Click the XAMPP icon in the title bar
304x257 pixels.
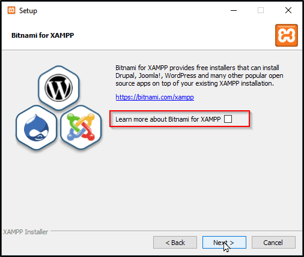[11, 10]
